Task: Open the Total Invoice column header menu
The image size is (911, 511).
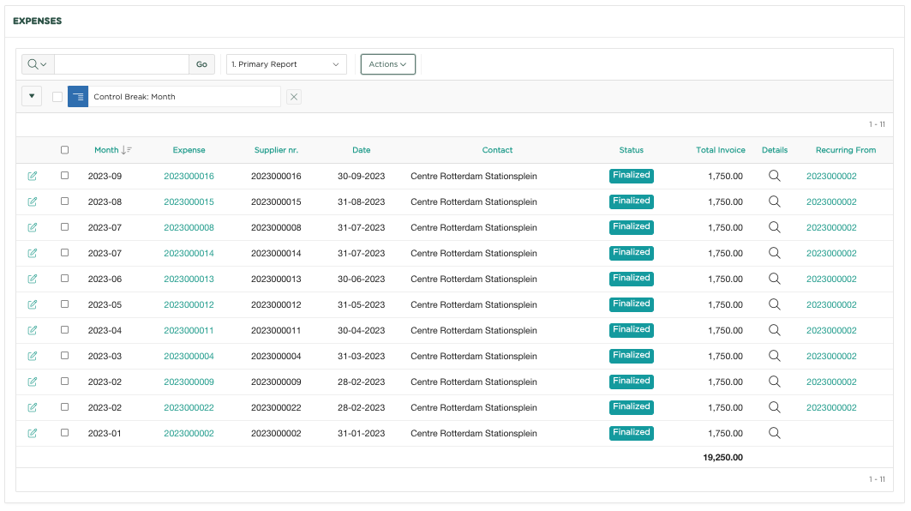Action: click(721, 150)
